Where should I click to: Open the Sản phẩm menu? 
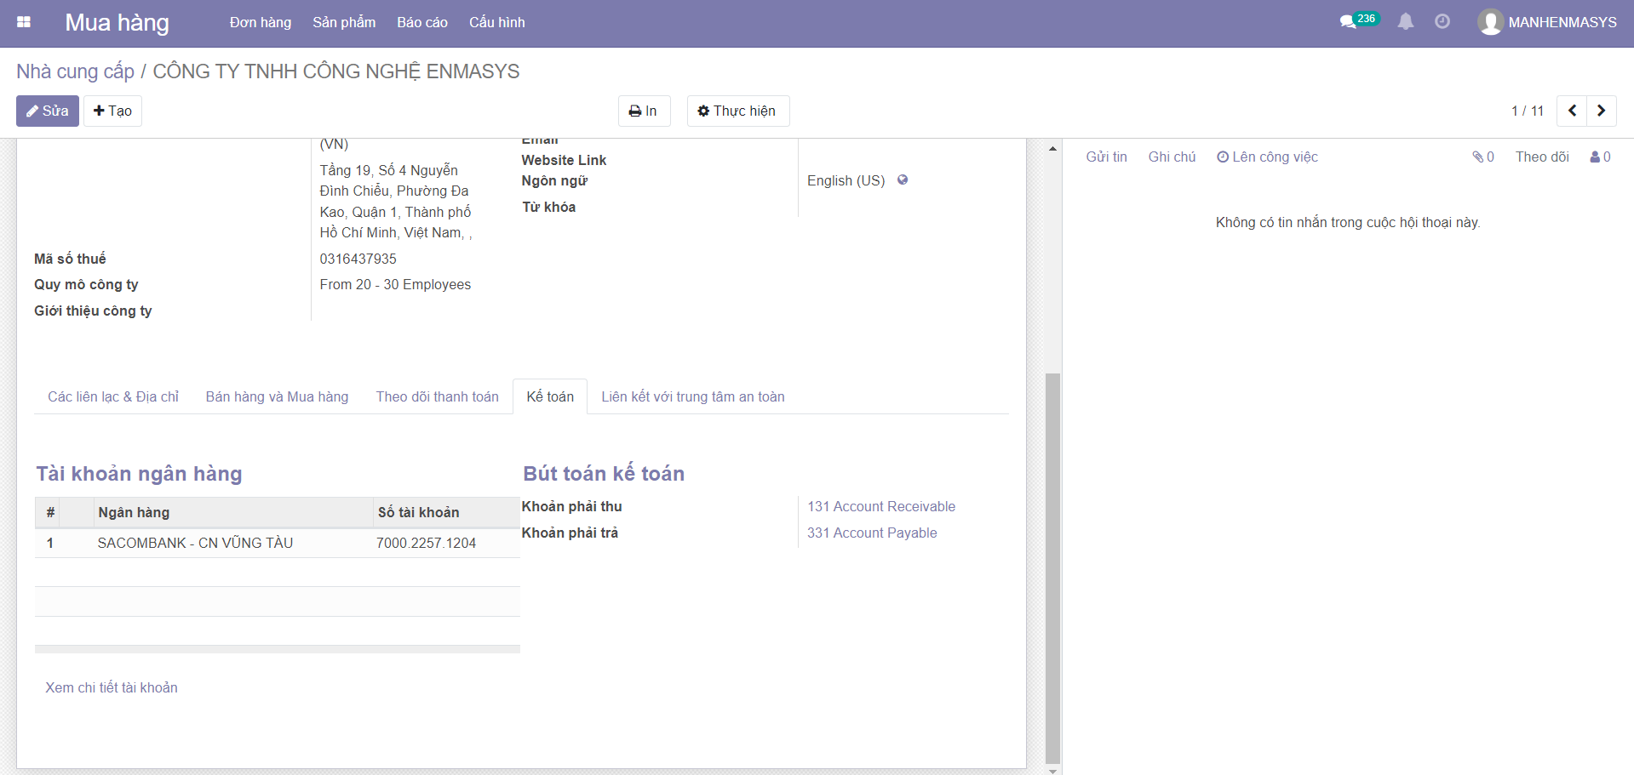coord(344,22)
